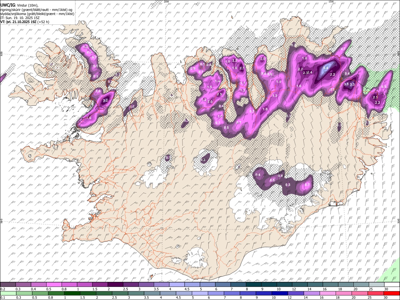Select the 3.3 value label in the east
Image resolution: width=400 pixels, height=300 pixels.
tap(352, 84)
